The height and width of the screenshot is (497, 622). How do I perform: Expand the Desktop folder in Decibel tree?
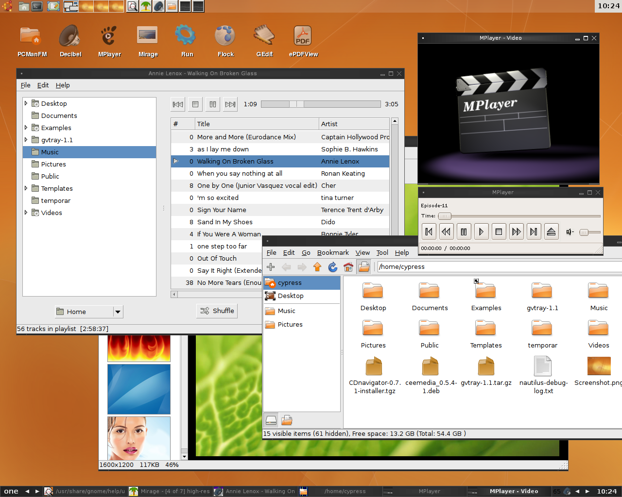tap(26, 103)
